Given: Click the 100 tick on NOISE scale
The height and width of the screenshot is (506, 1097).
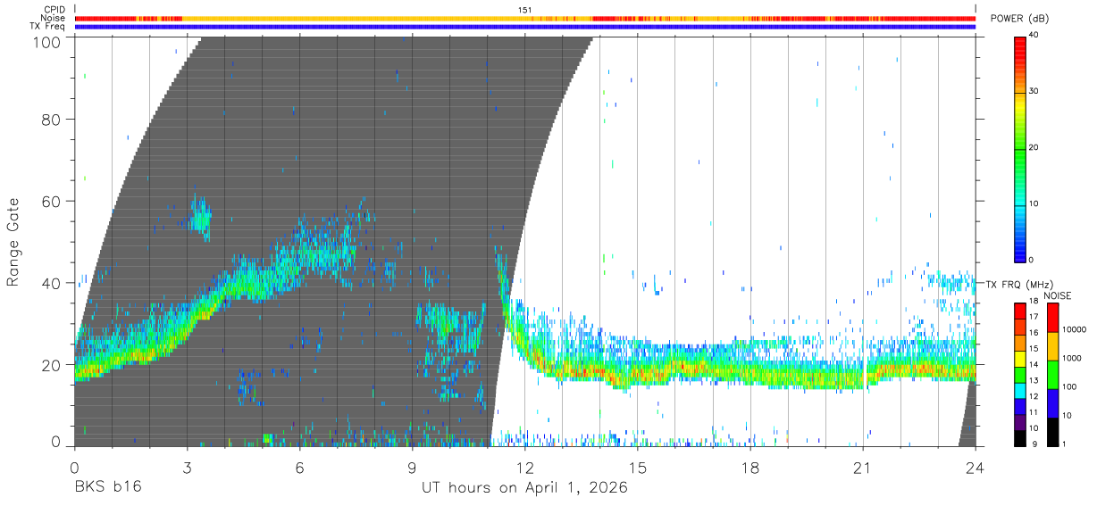Looking at the screenshot, I should pyautogui.click(x=1071, y=386).
